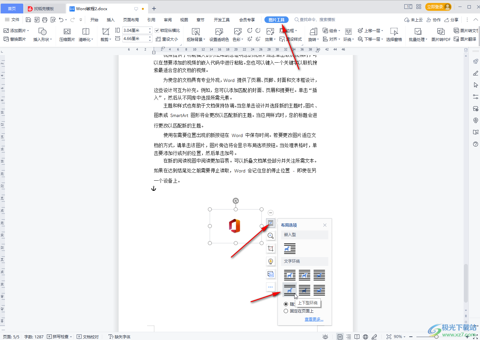Click the lightbulb icon beside the picture
480x340 pixels.
(x=271, y=261)
